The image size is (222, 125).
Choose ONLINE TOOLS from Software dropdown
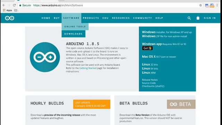tap(75, 26)
